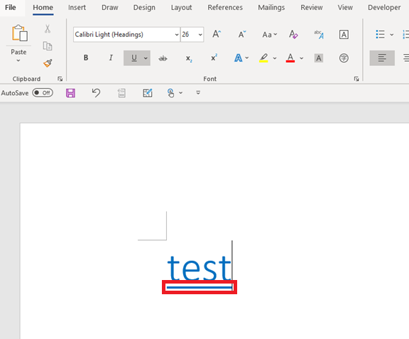Click the Bullets list icon

381,34
